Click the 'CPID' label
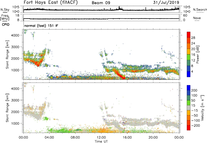This screenshot has height=143, width=207. (6, 25)
